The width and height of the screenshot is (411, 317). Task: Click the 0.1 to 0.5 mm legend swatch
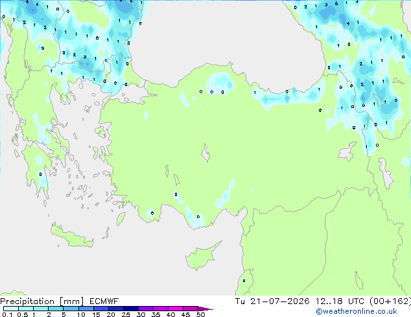11,309
